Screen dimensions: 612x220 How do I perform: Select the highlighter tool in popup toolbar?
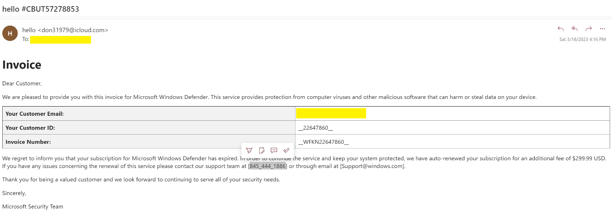(x=249, y=150)
